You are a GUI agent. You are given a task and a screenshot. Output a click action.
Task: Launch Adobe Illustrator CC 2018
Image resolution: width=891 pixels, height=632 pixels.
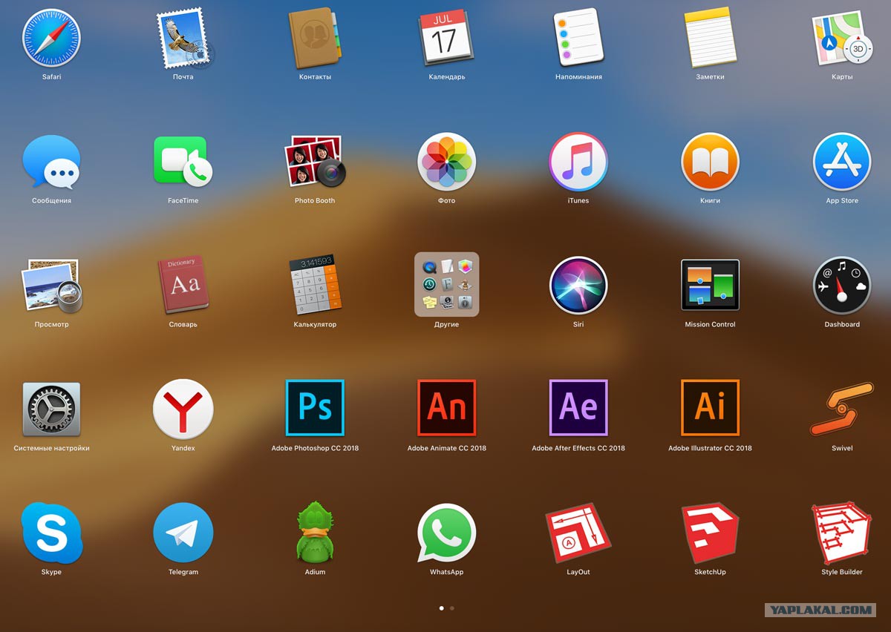pyautogui.click(x=710, y=408)
